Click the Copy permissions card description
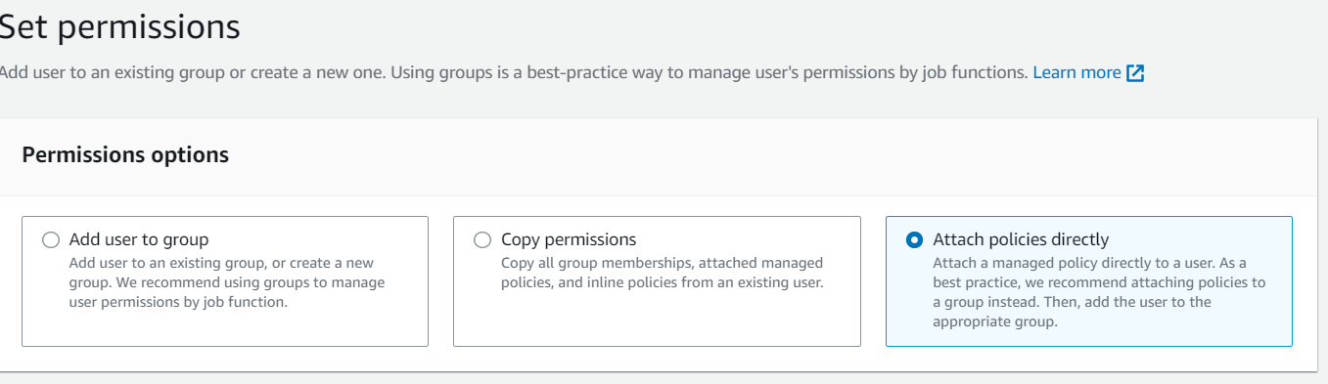 pos(663,273)
